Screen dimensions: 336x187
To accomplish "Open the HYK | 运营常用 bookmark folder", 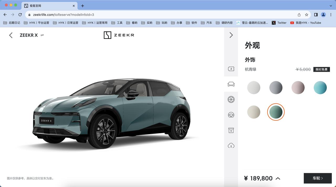I will pos(95,23).
